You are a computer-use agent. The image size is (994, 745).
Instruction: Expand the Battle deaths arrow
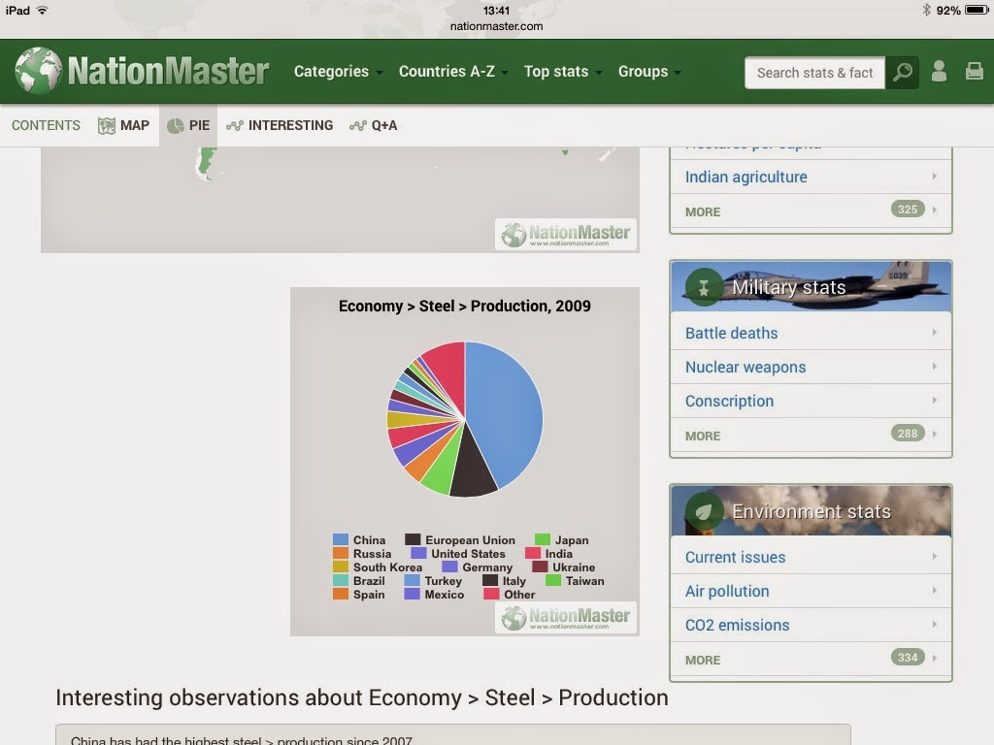pyautogui.click(x=935, y=333)
